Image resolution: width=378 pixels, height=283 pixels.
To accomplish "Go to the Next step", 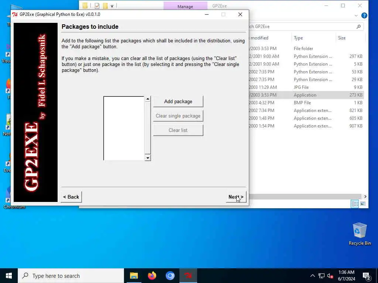I will pyautogui.click(x=236, y=197).
